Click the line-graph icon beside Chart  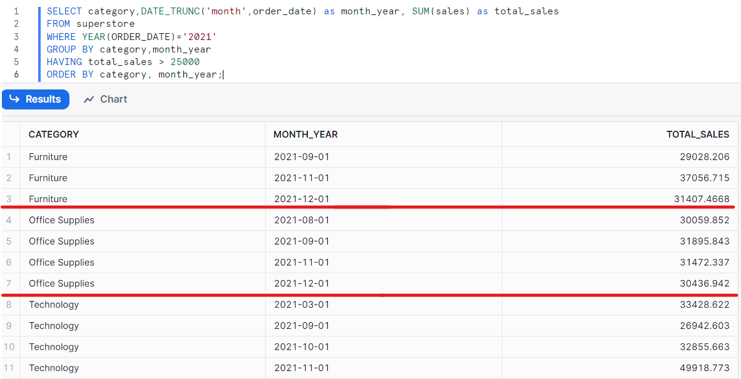click(x=89, y=99)
